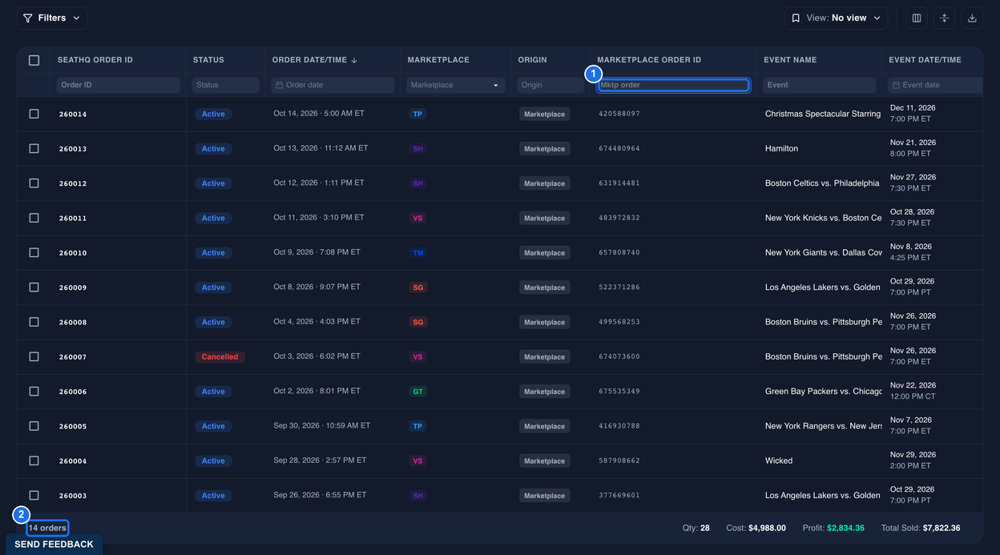This screenshot has width=1000, height=555.
Task: Focus the Event name filter field
Action: point(819,85)
